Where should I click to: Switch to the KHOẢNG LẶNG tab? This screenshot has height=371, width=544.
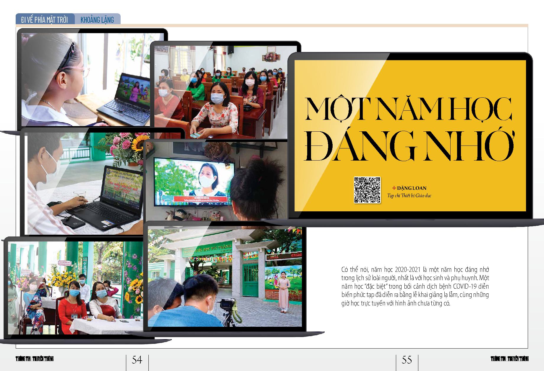97,20
